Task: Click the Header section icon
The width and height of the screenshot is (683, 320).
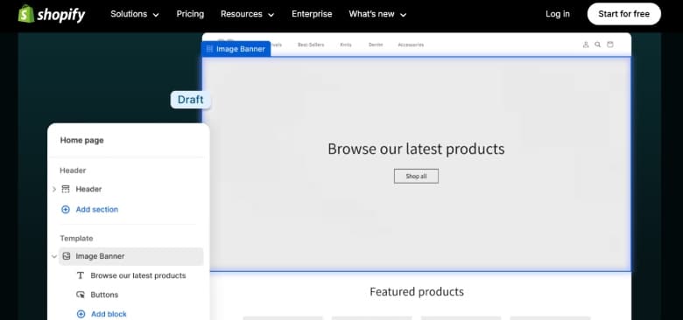Action: [66, 189]
